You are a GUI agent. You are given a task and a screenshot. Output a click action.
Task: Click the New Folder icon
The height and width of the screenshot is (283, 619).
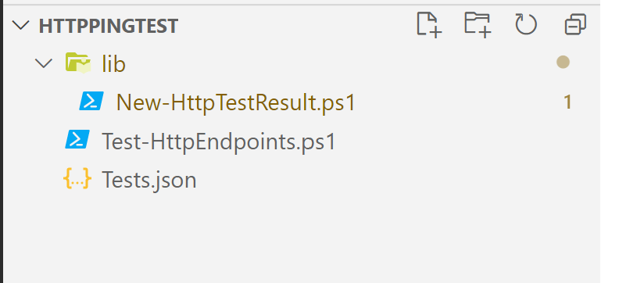478,25
